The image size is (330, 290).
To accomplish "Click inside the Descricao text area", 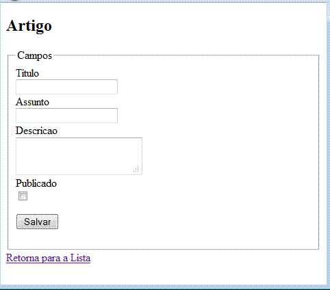I will coord(79,156).
